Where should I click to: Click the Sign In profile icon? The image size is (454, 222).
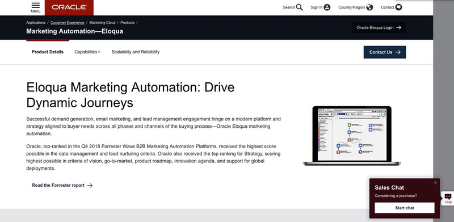[327, 7]
